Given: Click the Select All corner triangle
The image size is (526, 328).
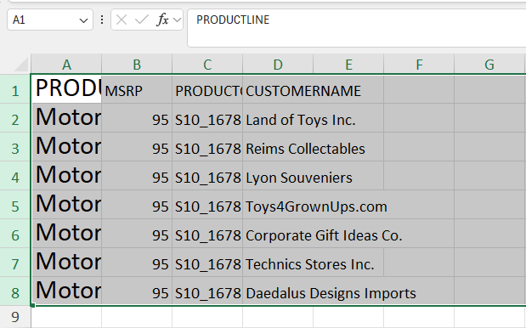Looking at the screenshot, I should tap(20, 65).
